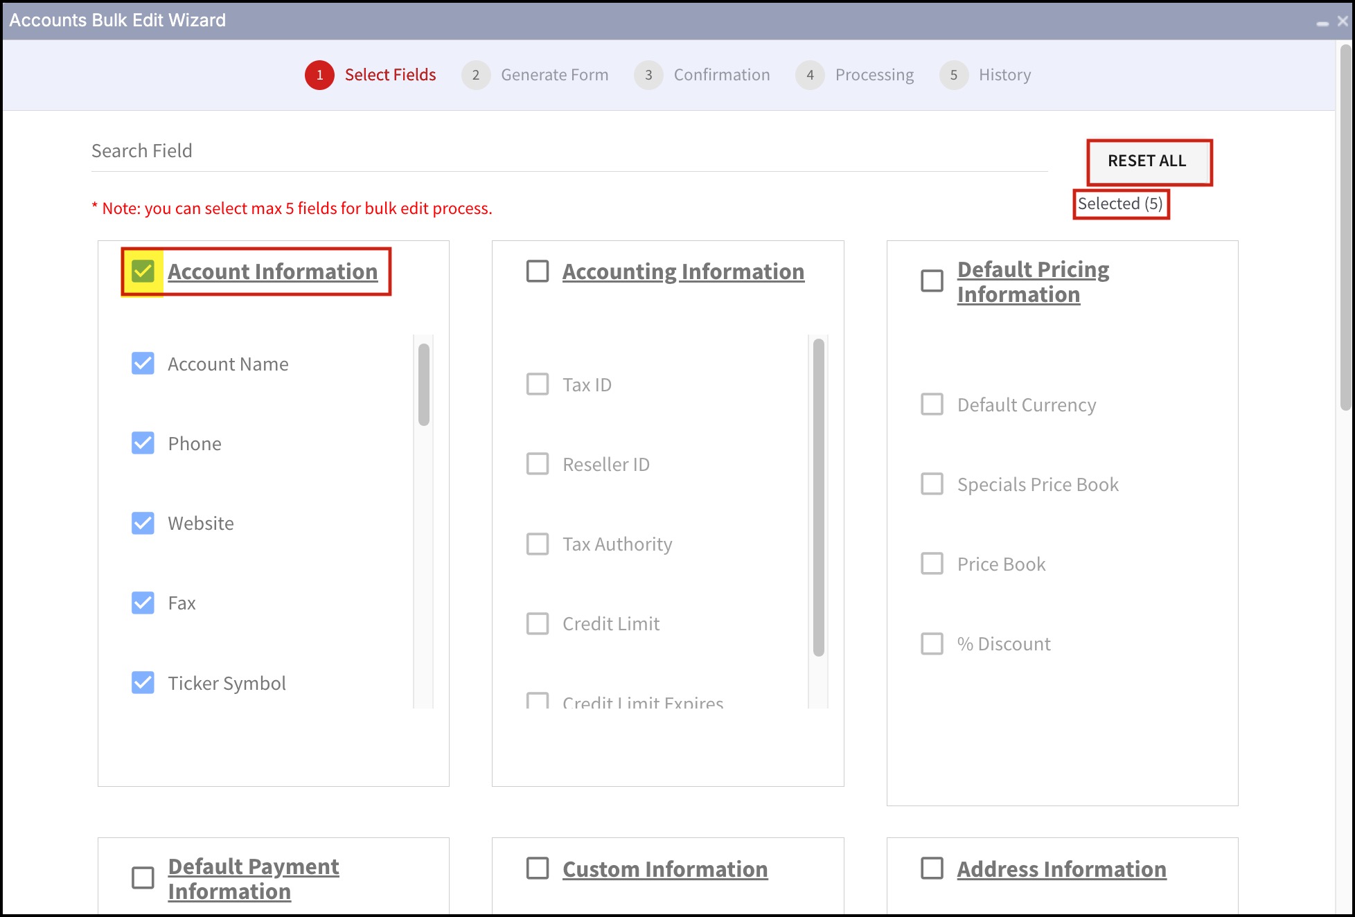This screenshot has width=1355, height=917.
Task: Click the Default Pricing Information heading link
Action: click(x=1032, y=282)
